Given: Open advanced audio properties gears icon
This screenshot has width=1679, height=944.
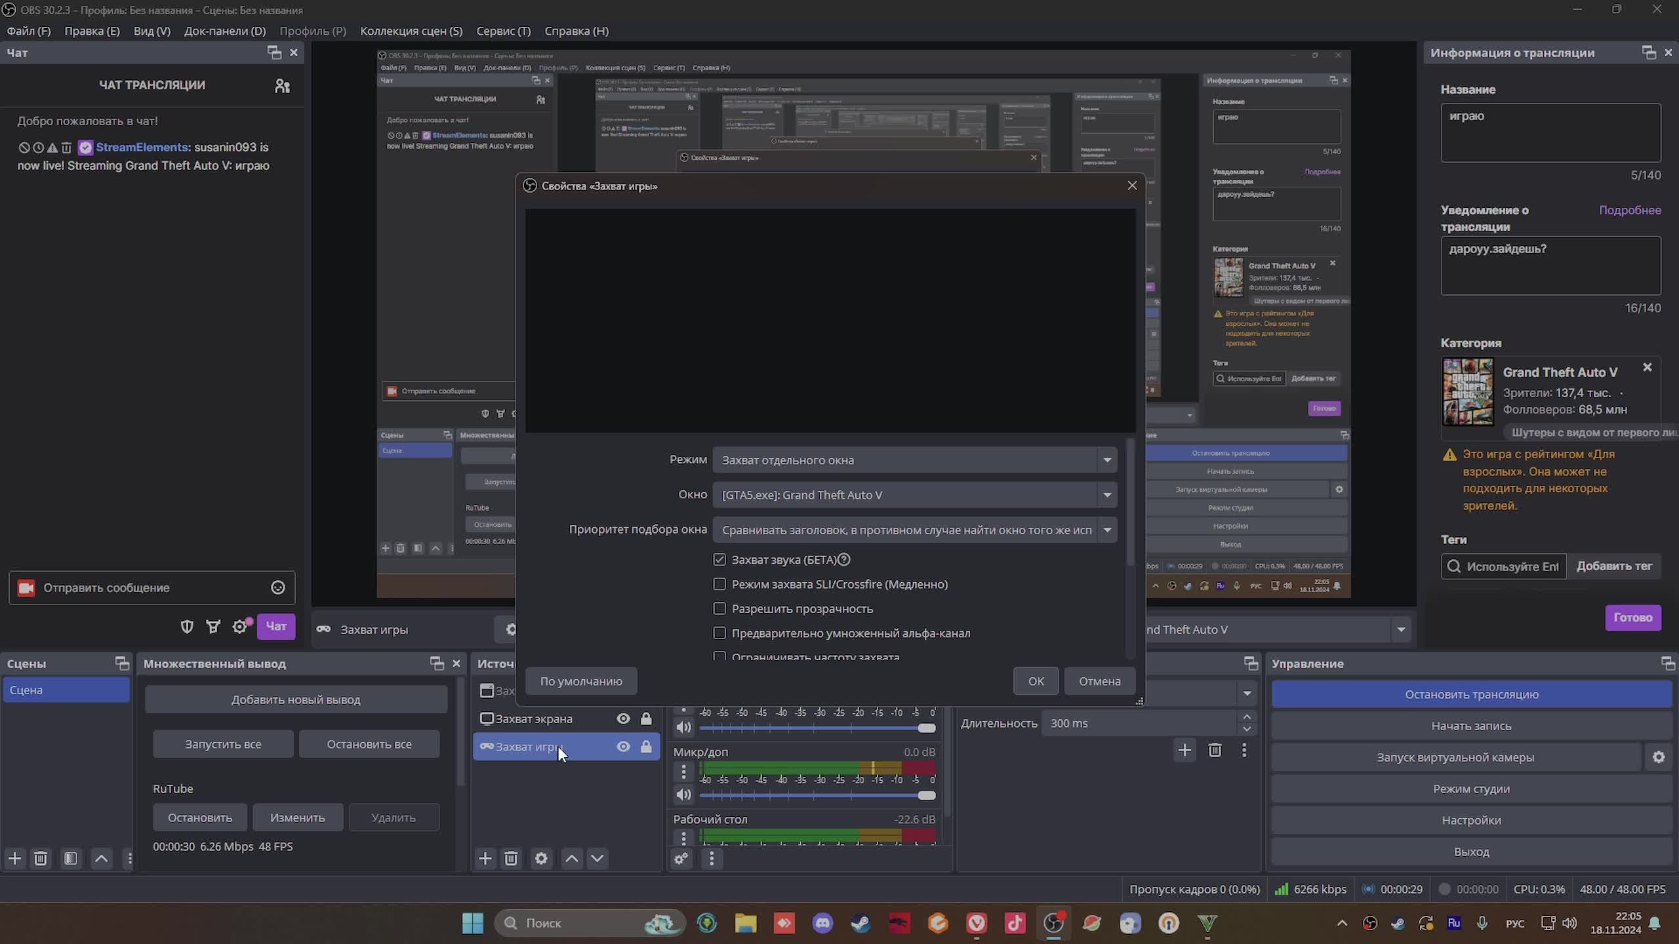Looking at the screenshot, I should [681, 858].
